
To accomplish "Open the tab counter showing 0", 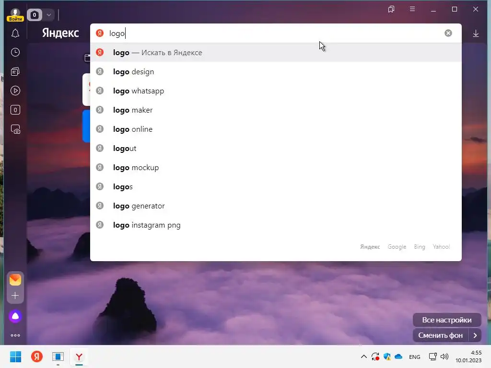I will [x=35, y=15].
